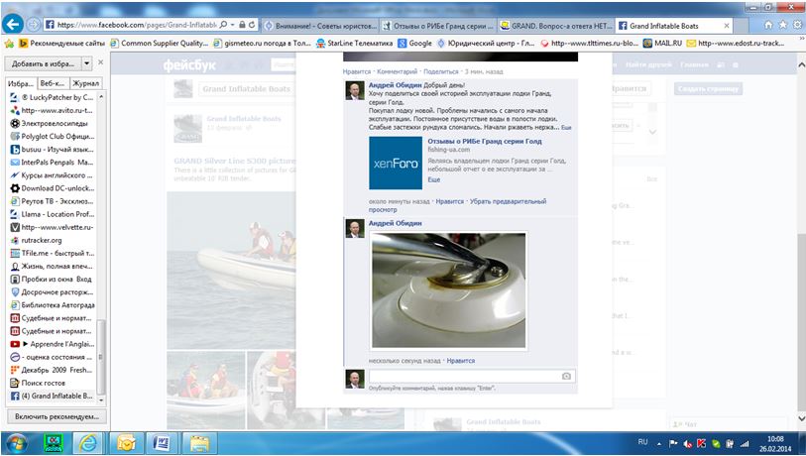This screenshot has width=806, height=456.
Task: Click the camera icon in the comment box
Action: click(566, 377)
